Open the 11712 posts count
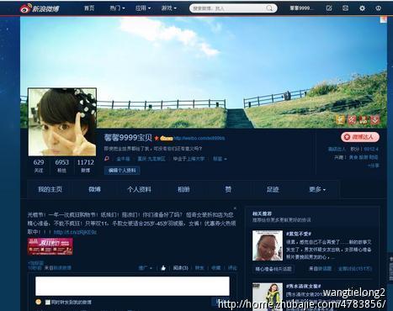Screen dimensions: 393x311 tap(86, 166)
